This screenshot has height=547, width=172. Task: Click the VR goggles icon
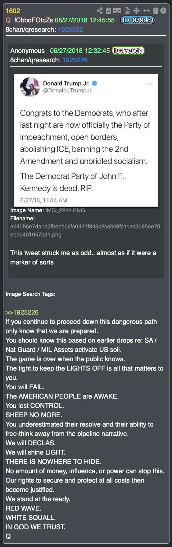click(117, 11)
